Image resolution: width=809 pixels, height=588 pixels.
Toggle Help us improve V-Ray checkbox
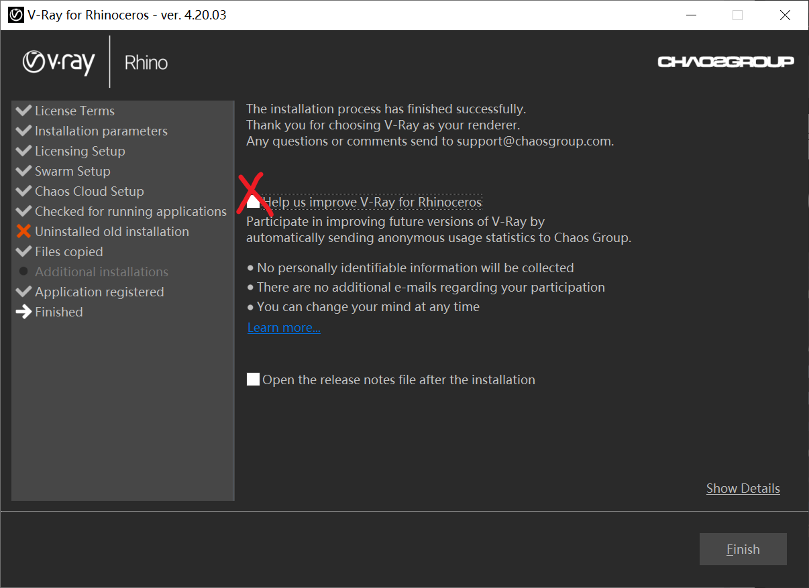[x=253, y=202]
